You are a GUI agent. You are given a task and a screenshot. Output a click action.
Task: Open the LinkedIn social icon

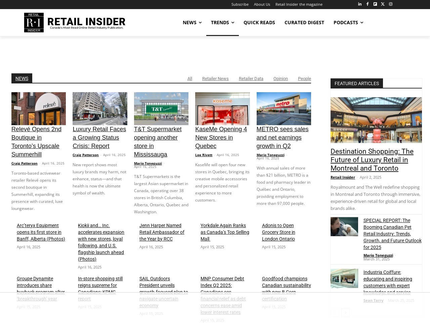click(360, 4)
